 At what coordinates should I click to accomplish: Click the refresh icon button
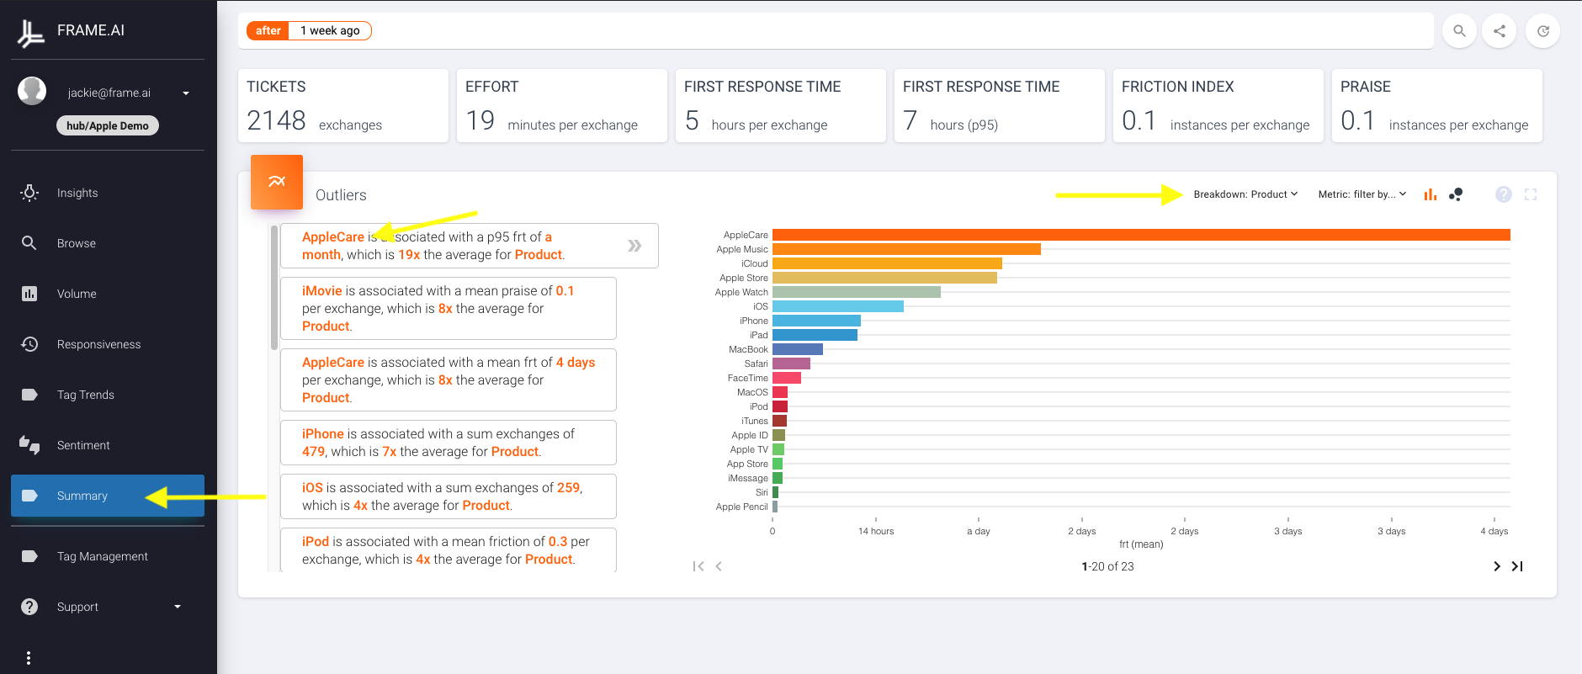click(1543, 31)
